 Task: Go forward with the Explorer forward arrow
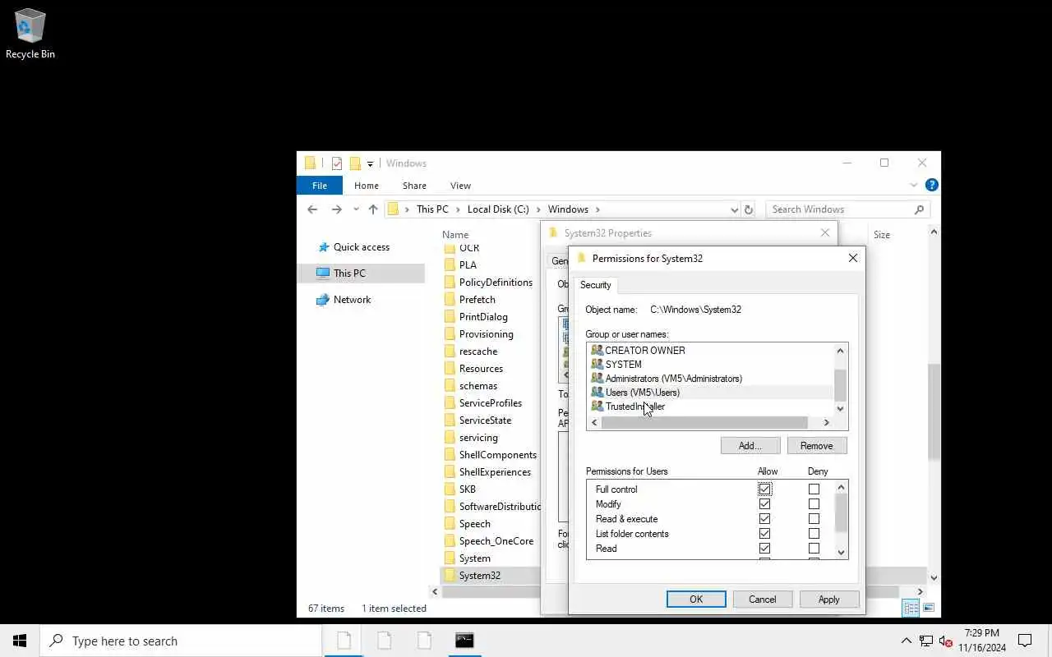336,209
